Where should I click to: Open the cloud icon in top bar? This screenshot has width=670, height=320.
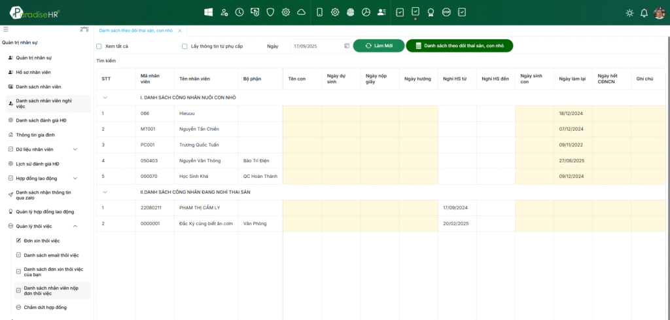pos(301,12)
